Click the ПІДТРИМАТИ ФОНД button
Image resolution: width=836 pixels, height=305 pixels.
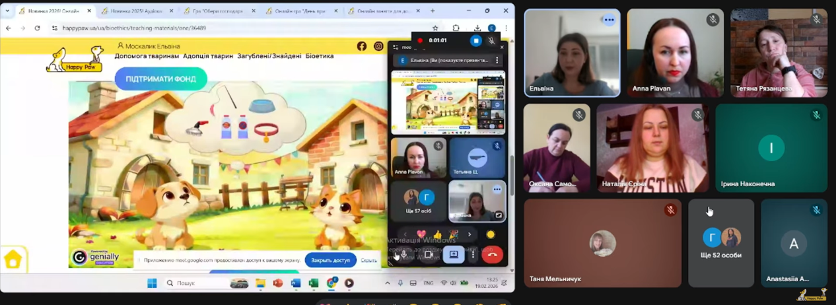coord(160,79)
